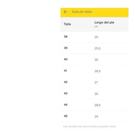Click the 27 foot length value

(x=96, y=82)
